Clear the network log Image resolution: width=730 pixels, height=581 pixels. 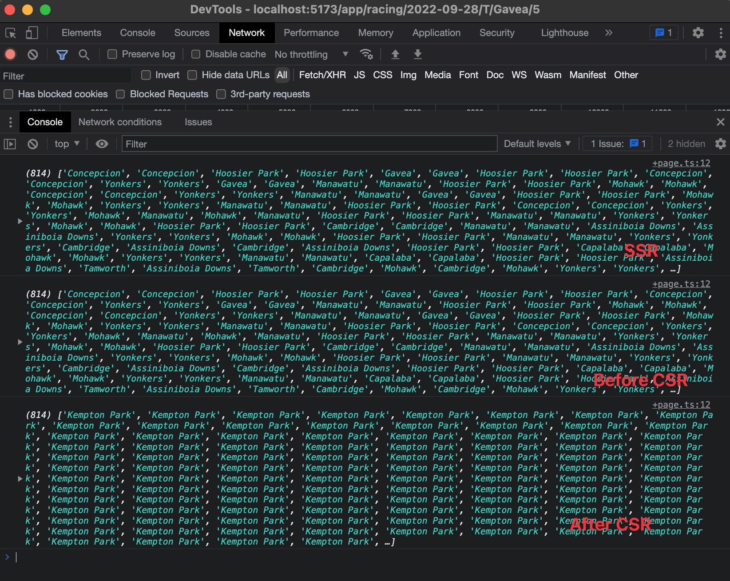(33, 54)
